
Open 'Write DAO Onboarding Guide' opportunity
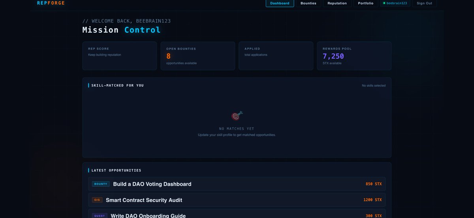click(237, 214)
